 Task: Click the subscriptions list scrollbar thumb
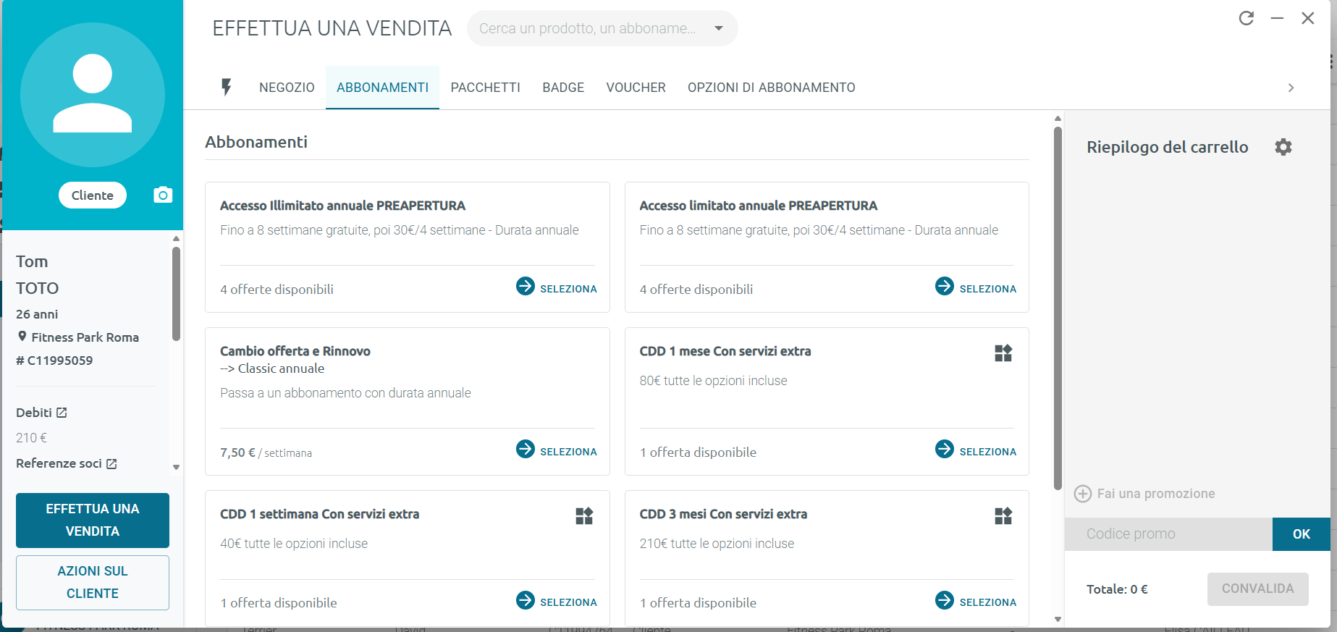point(1058,308)
